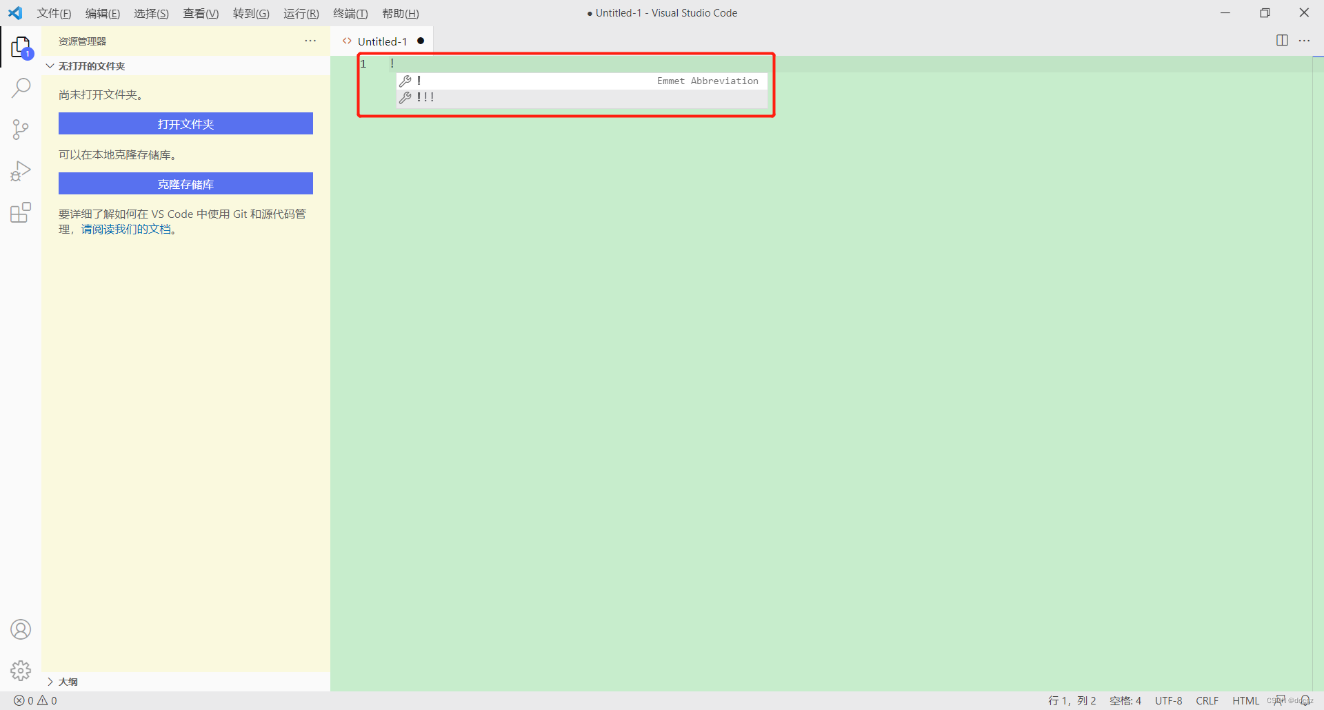Open the Explorer view in activity bar
This screenshot has width=1324, height=710.
(x=21, y=48)
